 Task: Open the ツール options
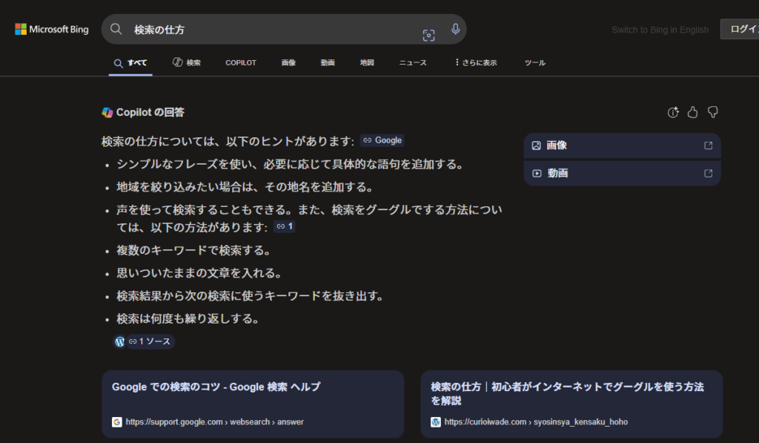(x=535, y=63)
